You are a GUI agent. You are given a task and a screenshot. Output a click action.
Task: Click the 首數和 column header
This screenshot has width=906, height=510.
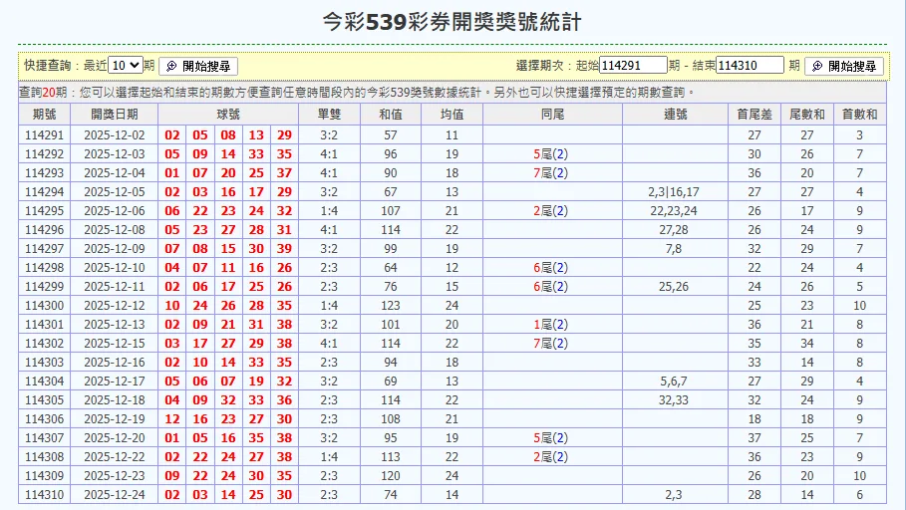(860, 115)
